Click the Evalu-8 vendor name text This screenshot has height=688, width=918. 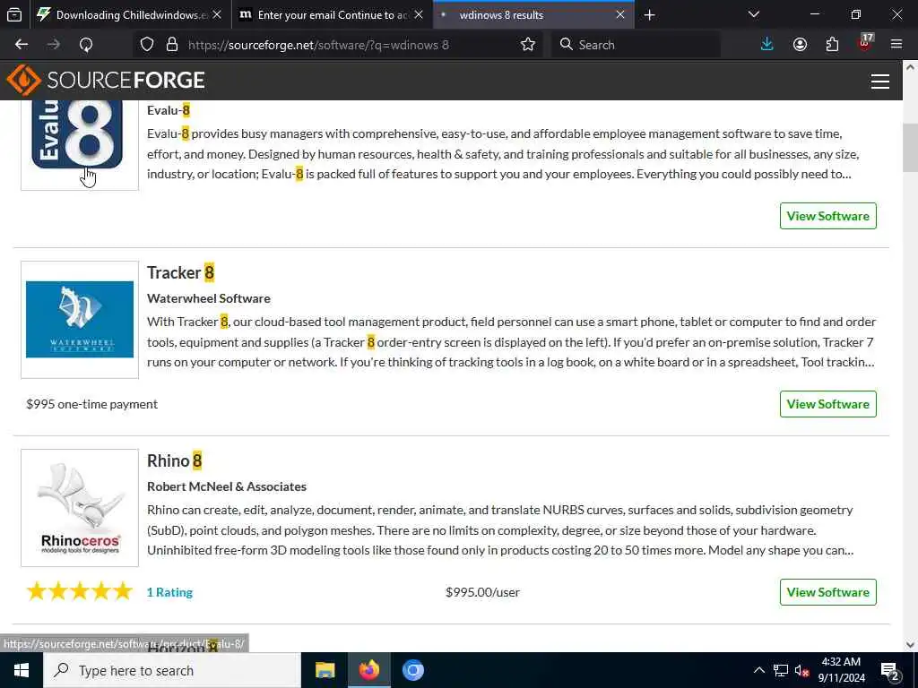point(169,110)
